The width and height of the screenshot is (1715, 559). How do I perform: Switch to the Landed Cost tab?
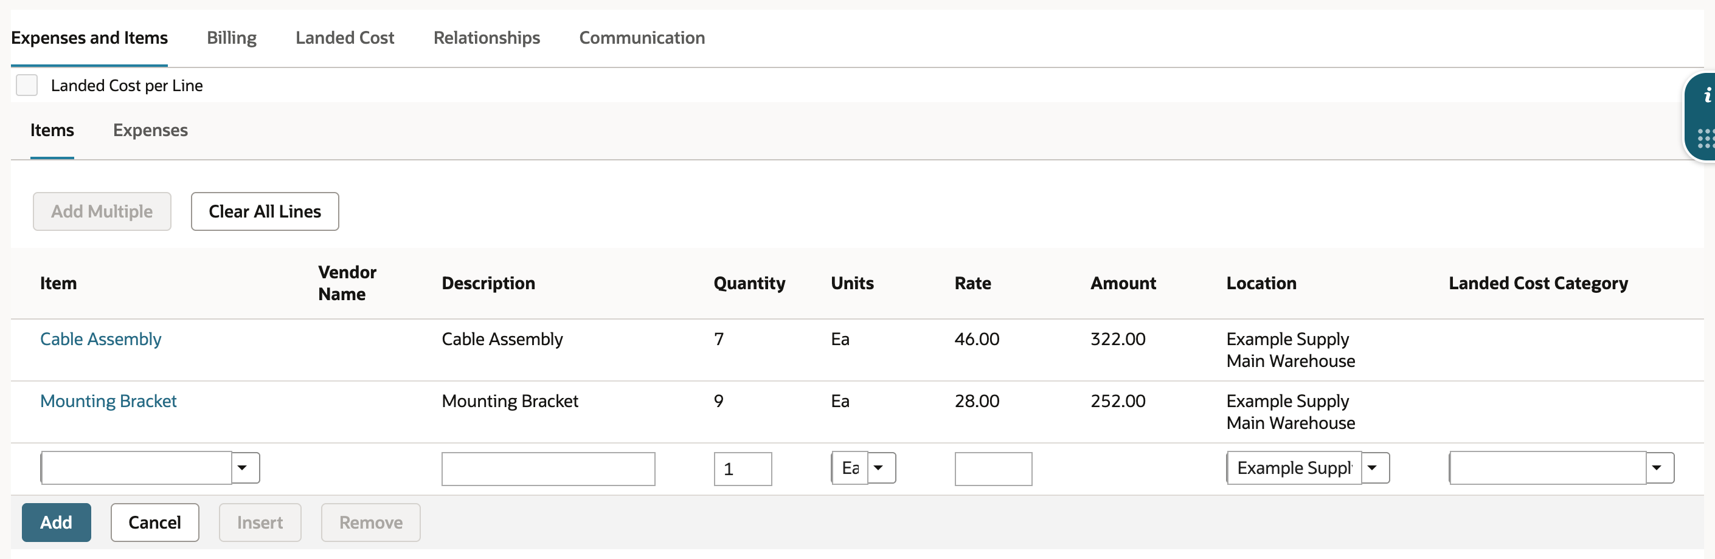pos(344,38)
